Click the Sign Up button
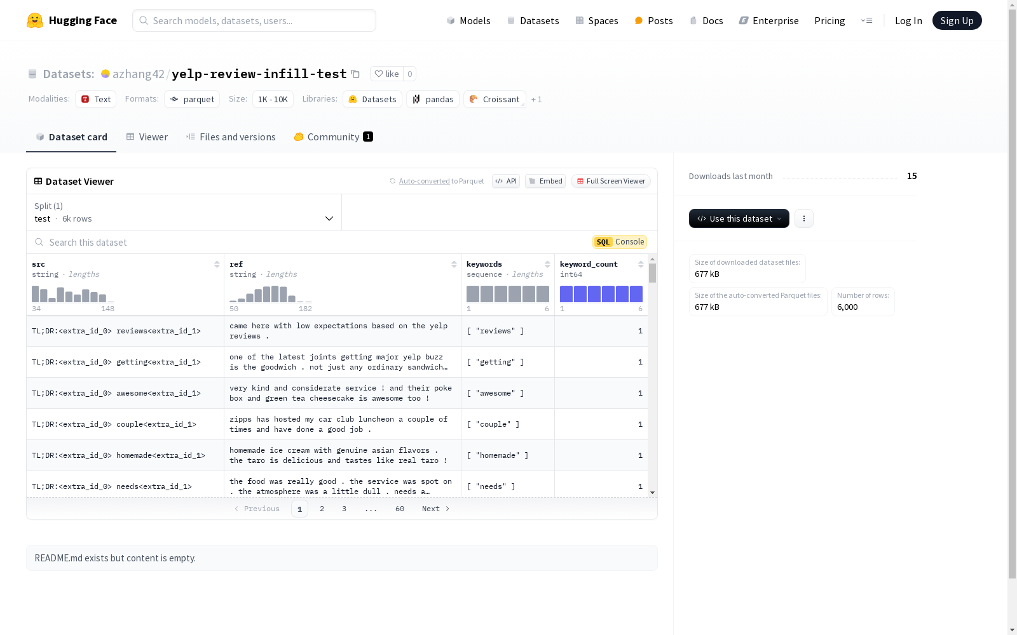The width and height of the screenshot is (1017, 635). [x=957, y=20]
